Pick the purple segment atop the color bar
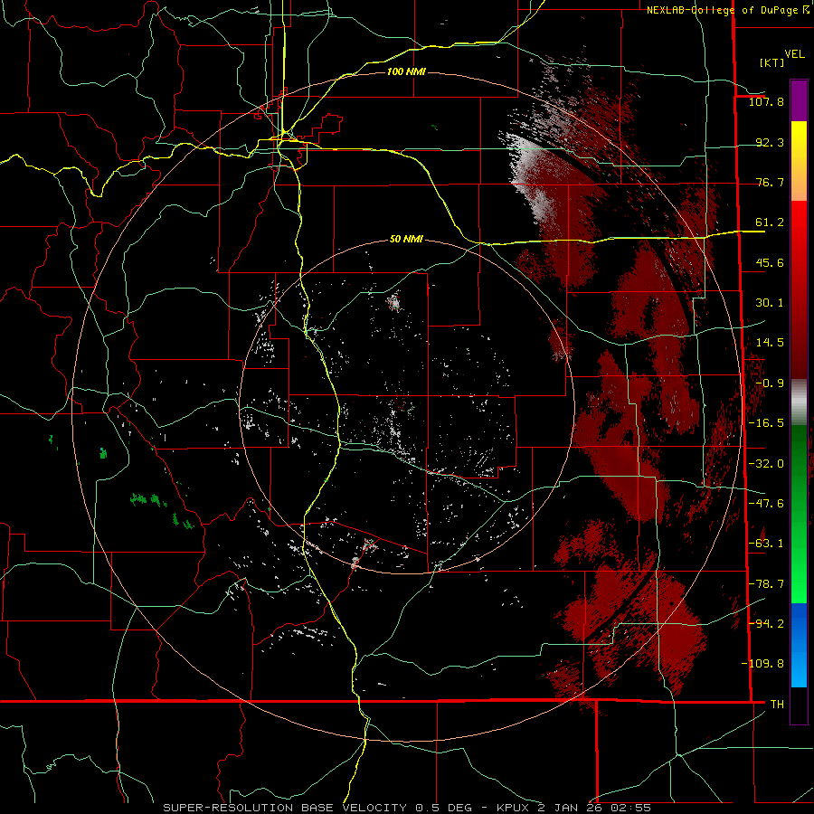Viewport: 814px width, 814px height. 799,100
